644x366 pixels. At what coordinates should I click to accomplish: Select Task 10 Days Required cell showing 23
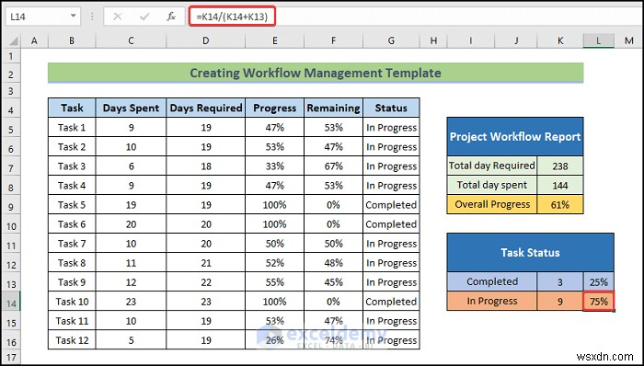coord(206,302)
